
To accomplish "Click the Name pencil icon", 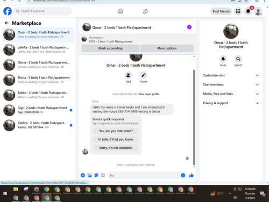I will pyautogui.click(x=144, y=75).
